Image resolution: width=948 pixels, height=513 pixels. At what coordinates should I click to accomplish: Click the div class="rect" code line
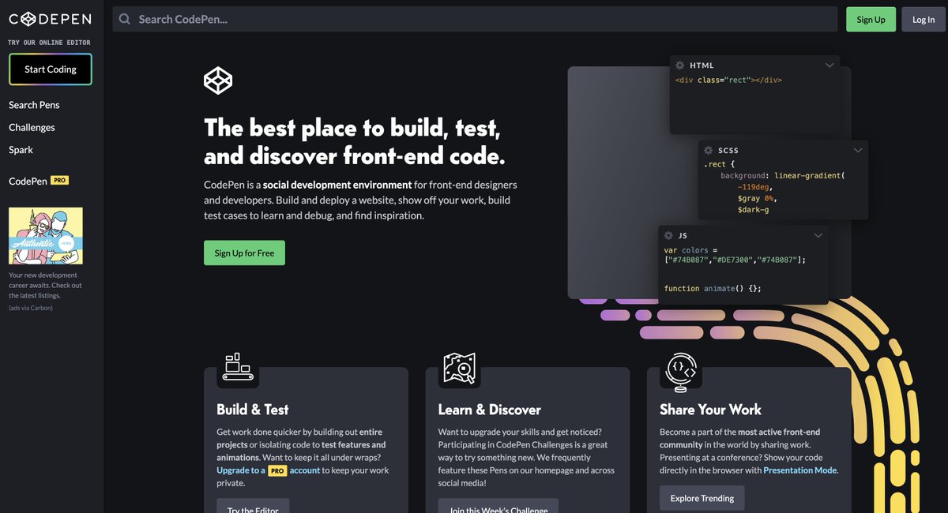pyautogui.click(x=728, y=80)
